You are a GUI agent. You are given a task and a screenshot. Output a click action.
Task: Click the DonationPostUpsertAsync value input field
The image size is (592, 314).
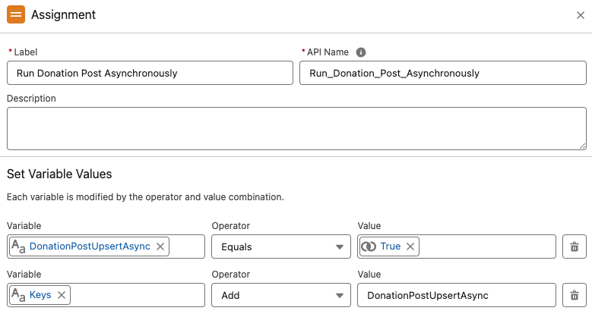pyautogui.click(x=456, y=295)
